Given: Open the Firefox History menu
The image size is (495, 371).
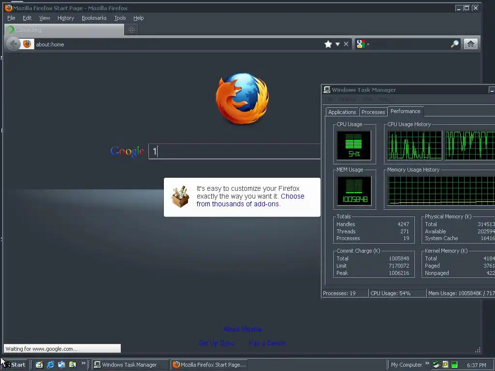Looking at the screenshot, I should pos(66,18).
